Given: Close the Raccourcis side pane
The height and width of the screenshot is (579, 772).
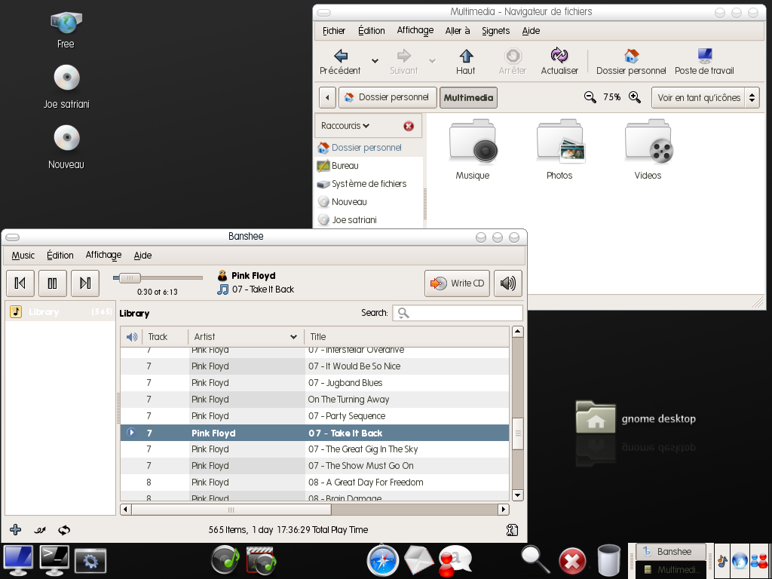Looking at the screenshot, I should [x=409, y=126].
